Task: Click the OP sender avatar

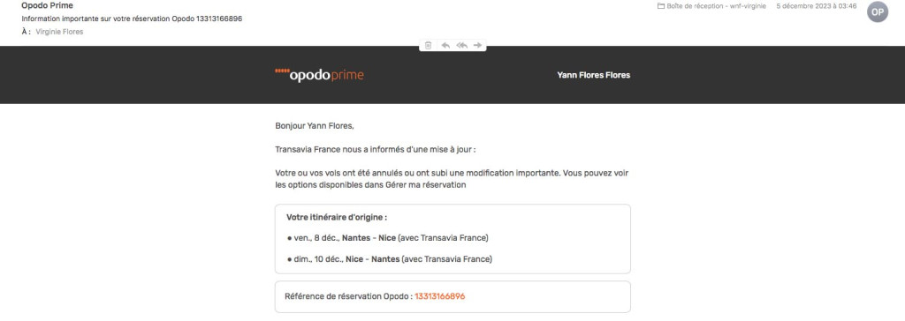Action: (x=878, y=11)
